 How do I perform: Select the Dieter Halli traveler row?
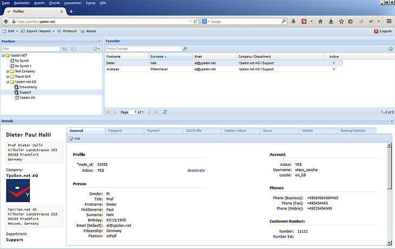(x=223, y=63)
